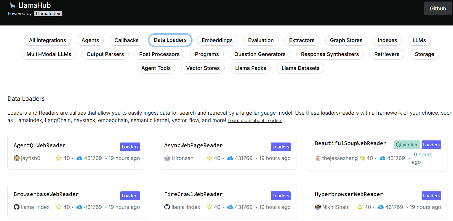Click the jayfish0 author name
Image resolution: width=453 pixels, height=221 pixels.
pos(31,158)
